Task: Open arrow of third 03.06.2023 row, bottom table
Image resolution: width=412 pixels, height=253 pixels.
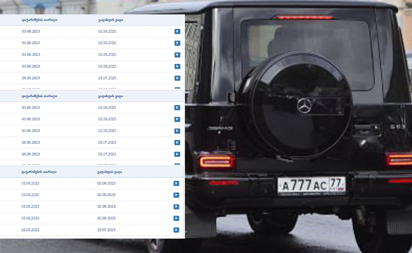Action: pyautogui.click(x=176, y=207)
